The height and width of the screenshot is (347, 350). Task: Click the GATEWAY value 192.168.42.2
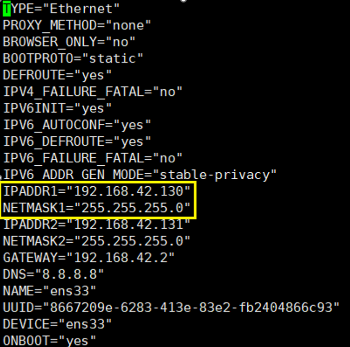121,258
